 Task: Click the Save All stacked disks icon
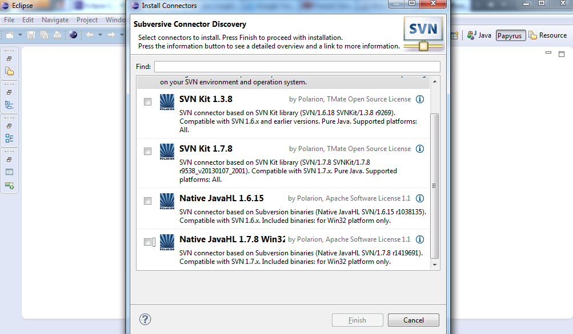(44, 35)
